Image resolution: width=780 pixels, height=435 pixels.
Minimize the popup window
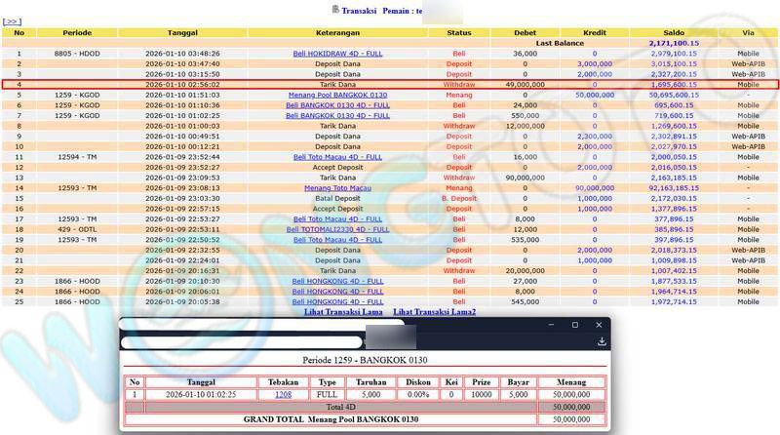pyautogui.click(x=551, y=325)
